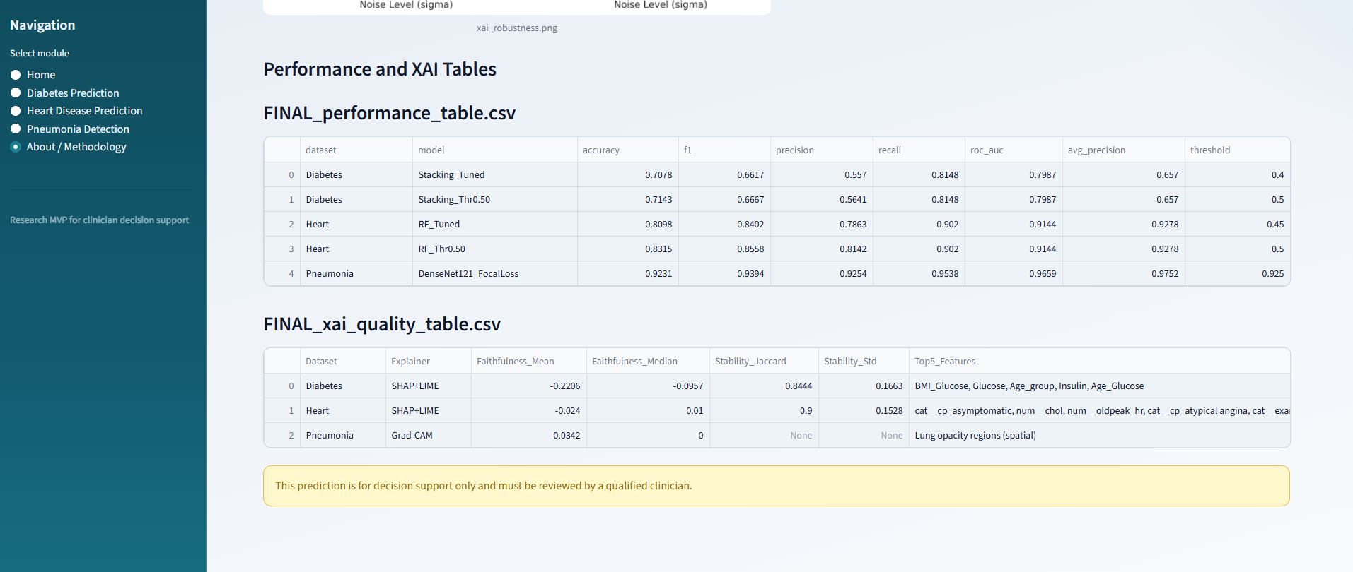Click the xai_robustness.png image caption

tap(517, 28)
